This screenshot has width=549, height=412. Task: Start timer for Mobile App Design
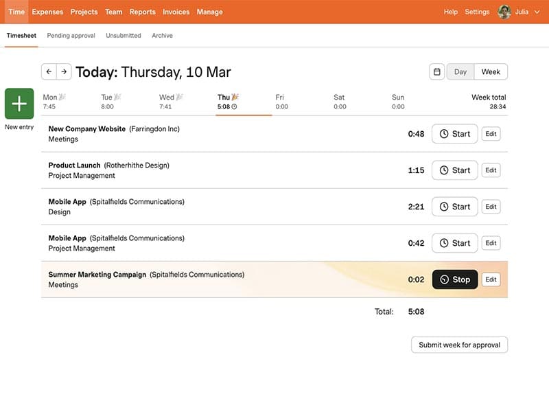pos(454,207)
